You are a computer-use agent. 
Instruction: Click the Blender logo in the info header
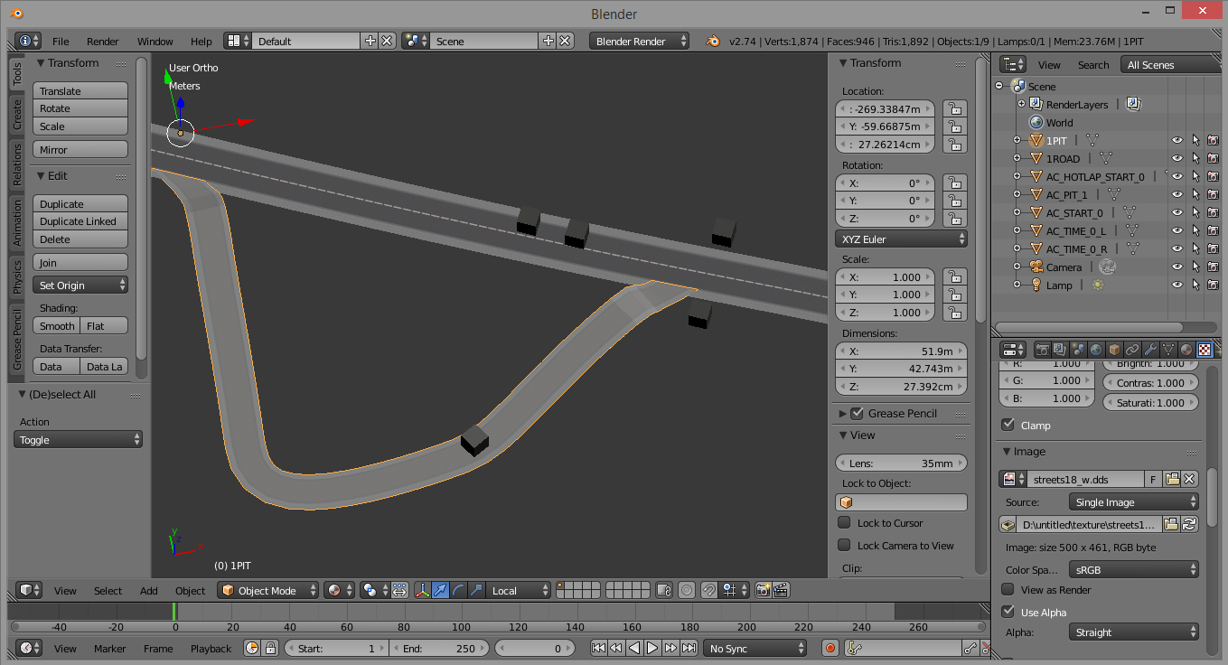pyautogui.click(x=714, y=41)
